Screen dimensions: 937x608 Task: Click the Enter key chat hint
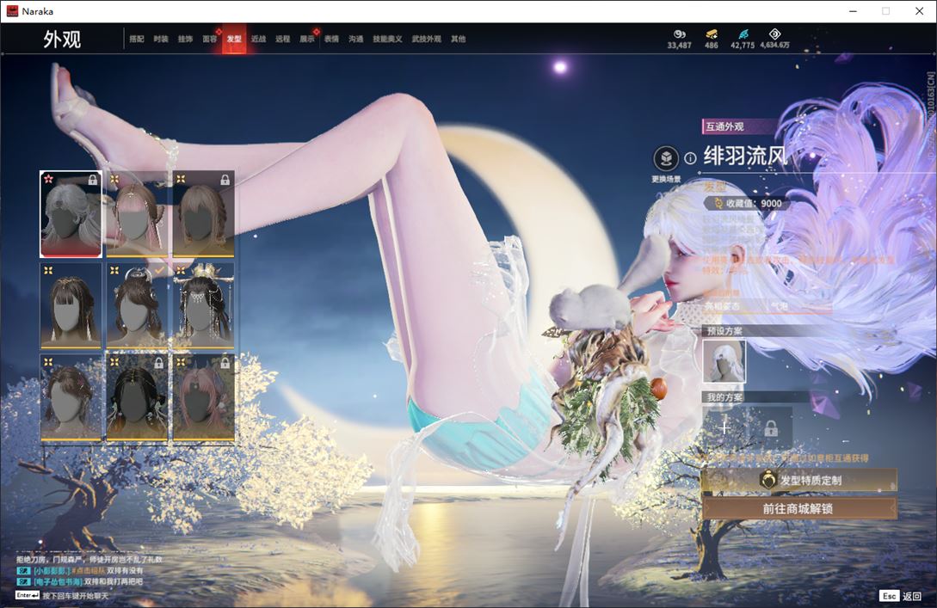[x=28, y=595]
